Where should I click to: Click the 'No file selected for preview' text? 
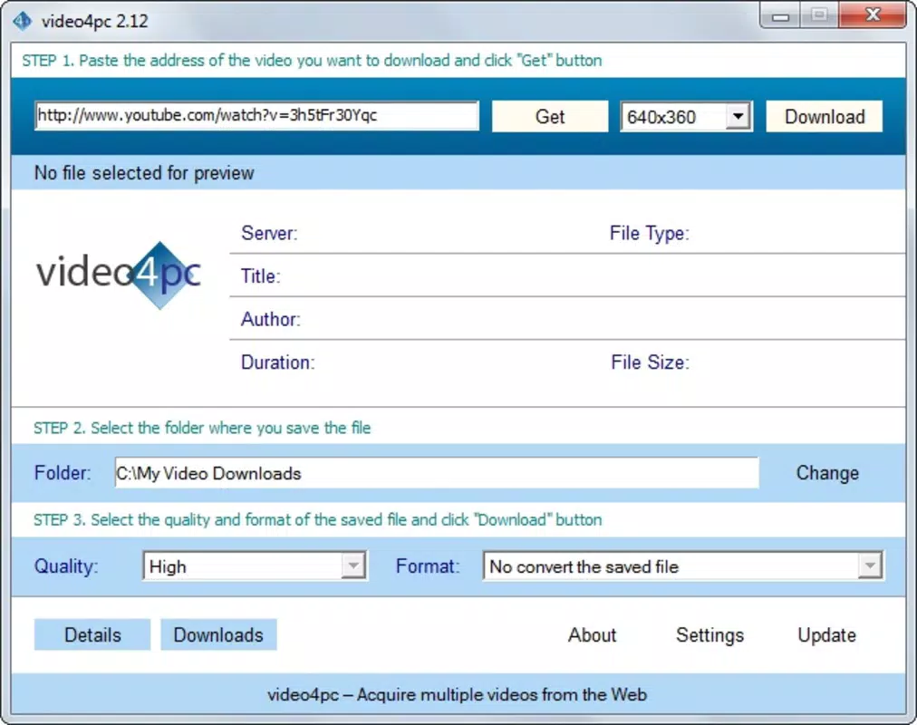144,173
